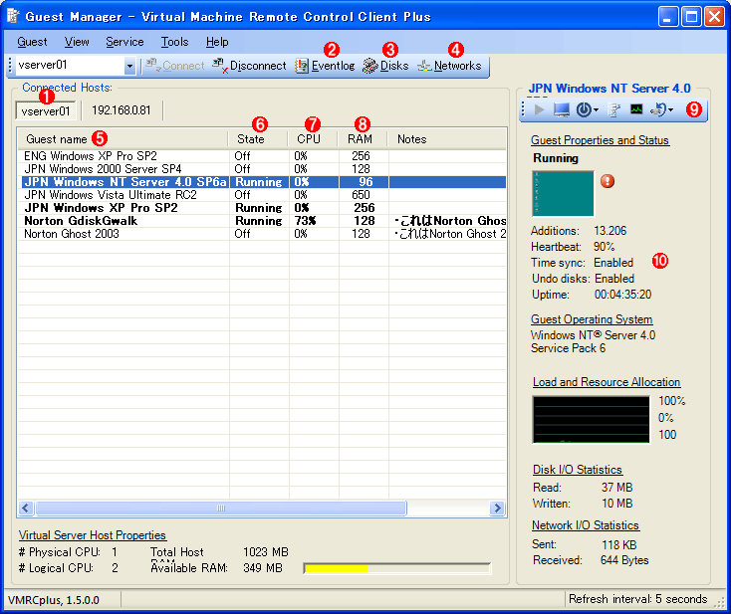
Task: Click VMRCplus 1.5.0.0 status text
Action: click(54, 600)
